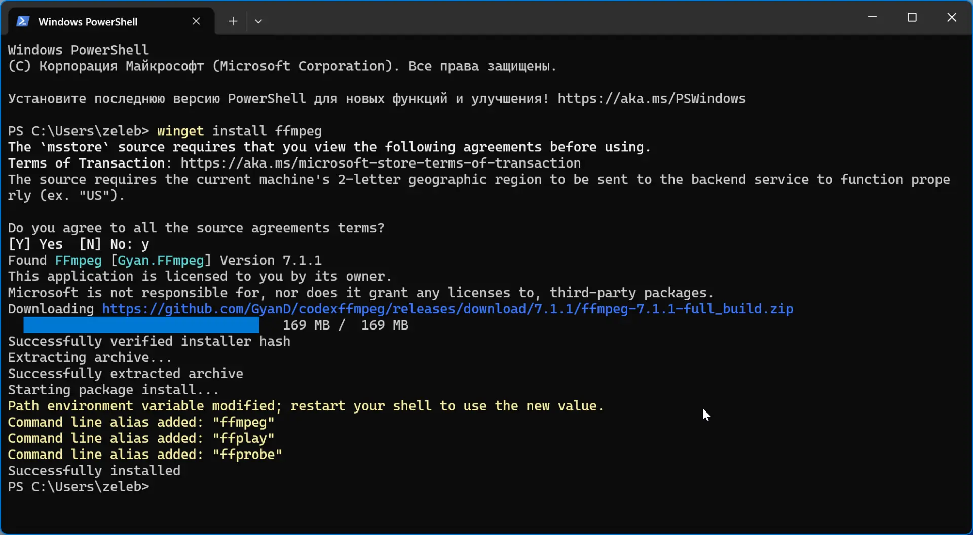Close the terminal window

[x=952, y=17]
